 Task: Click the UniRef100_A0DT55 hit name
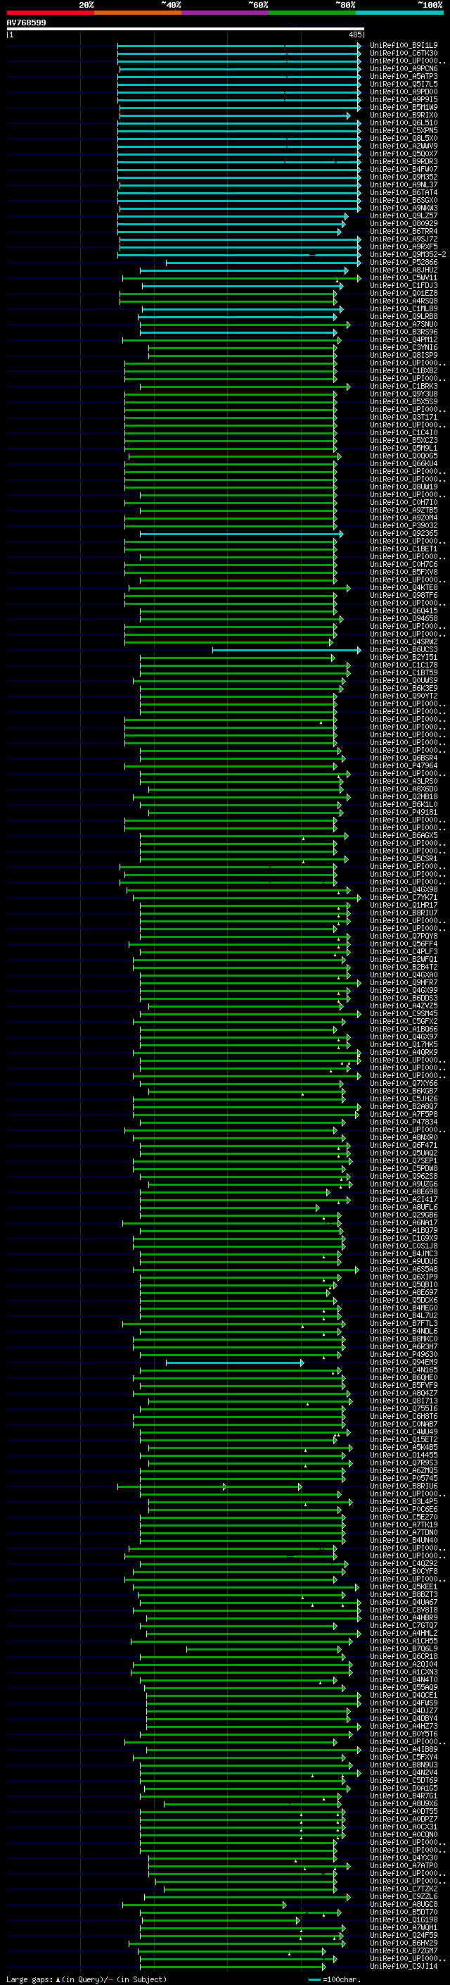[x=404, y=1812]
